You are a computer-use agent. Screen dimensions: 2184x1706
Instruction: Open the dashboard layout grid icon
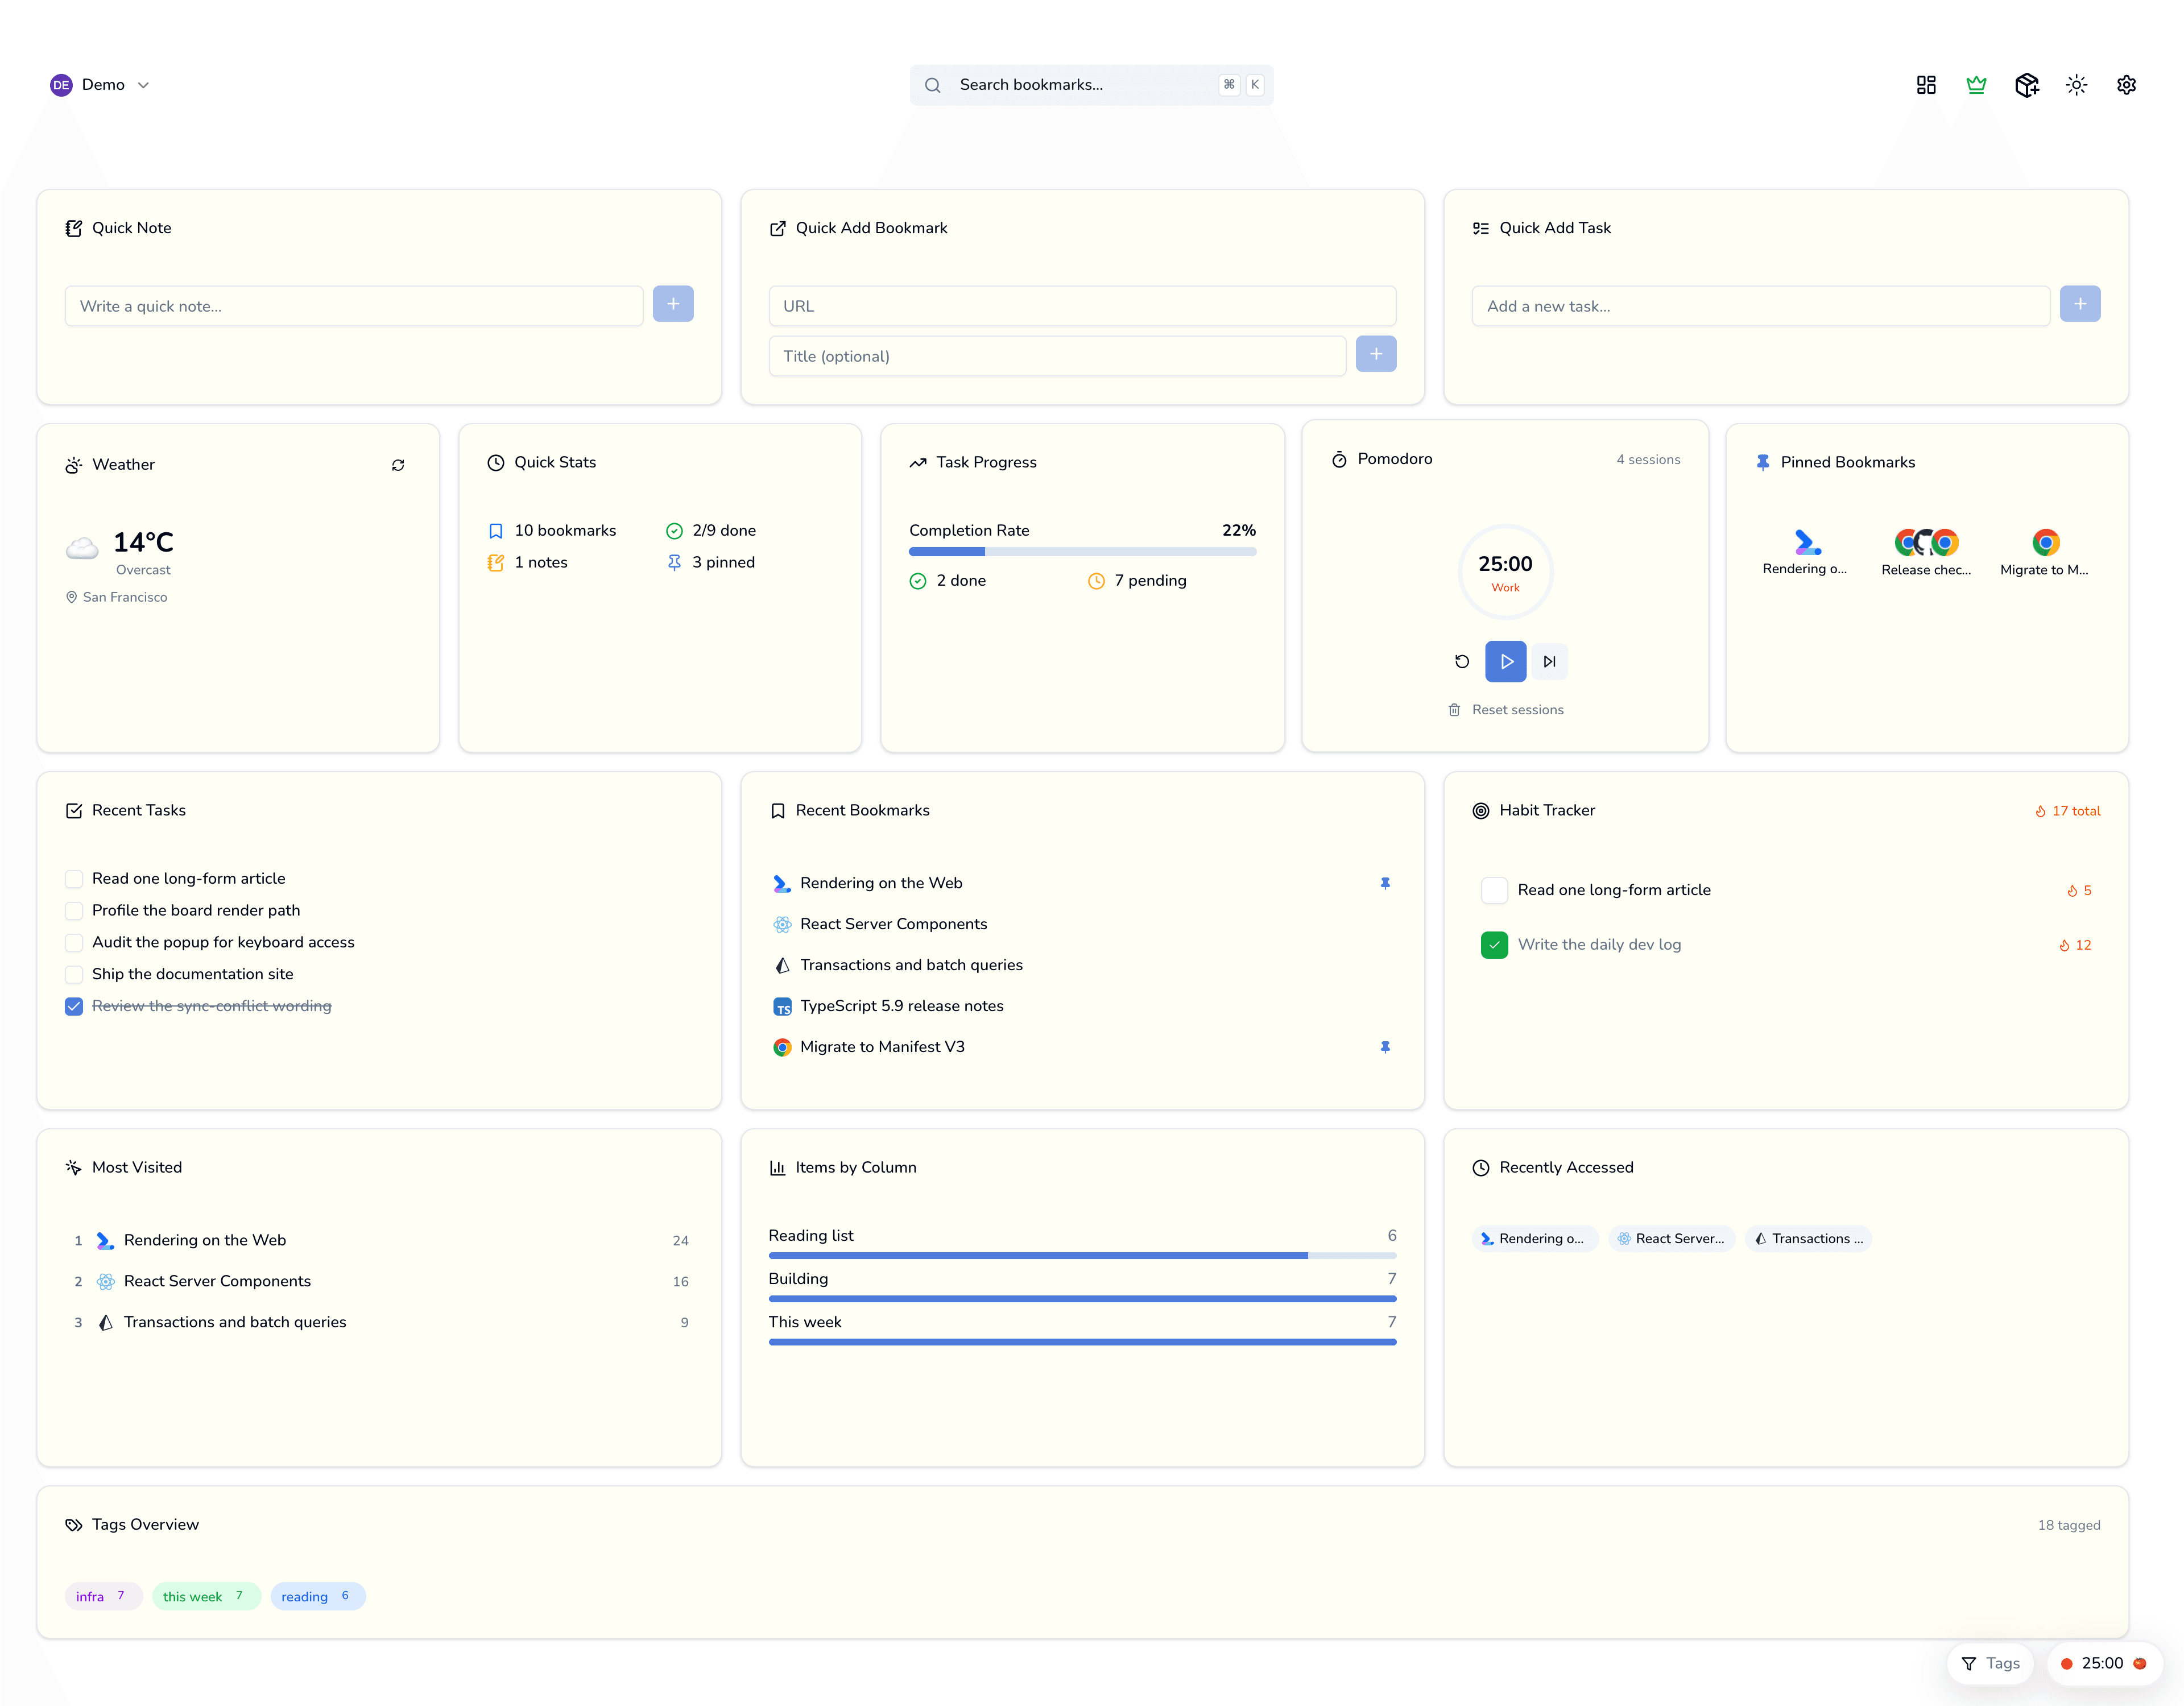click(x=1926, y=85)
